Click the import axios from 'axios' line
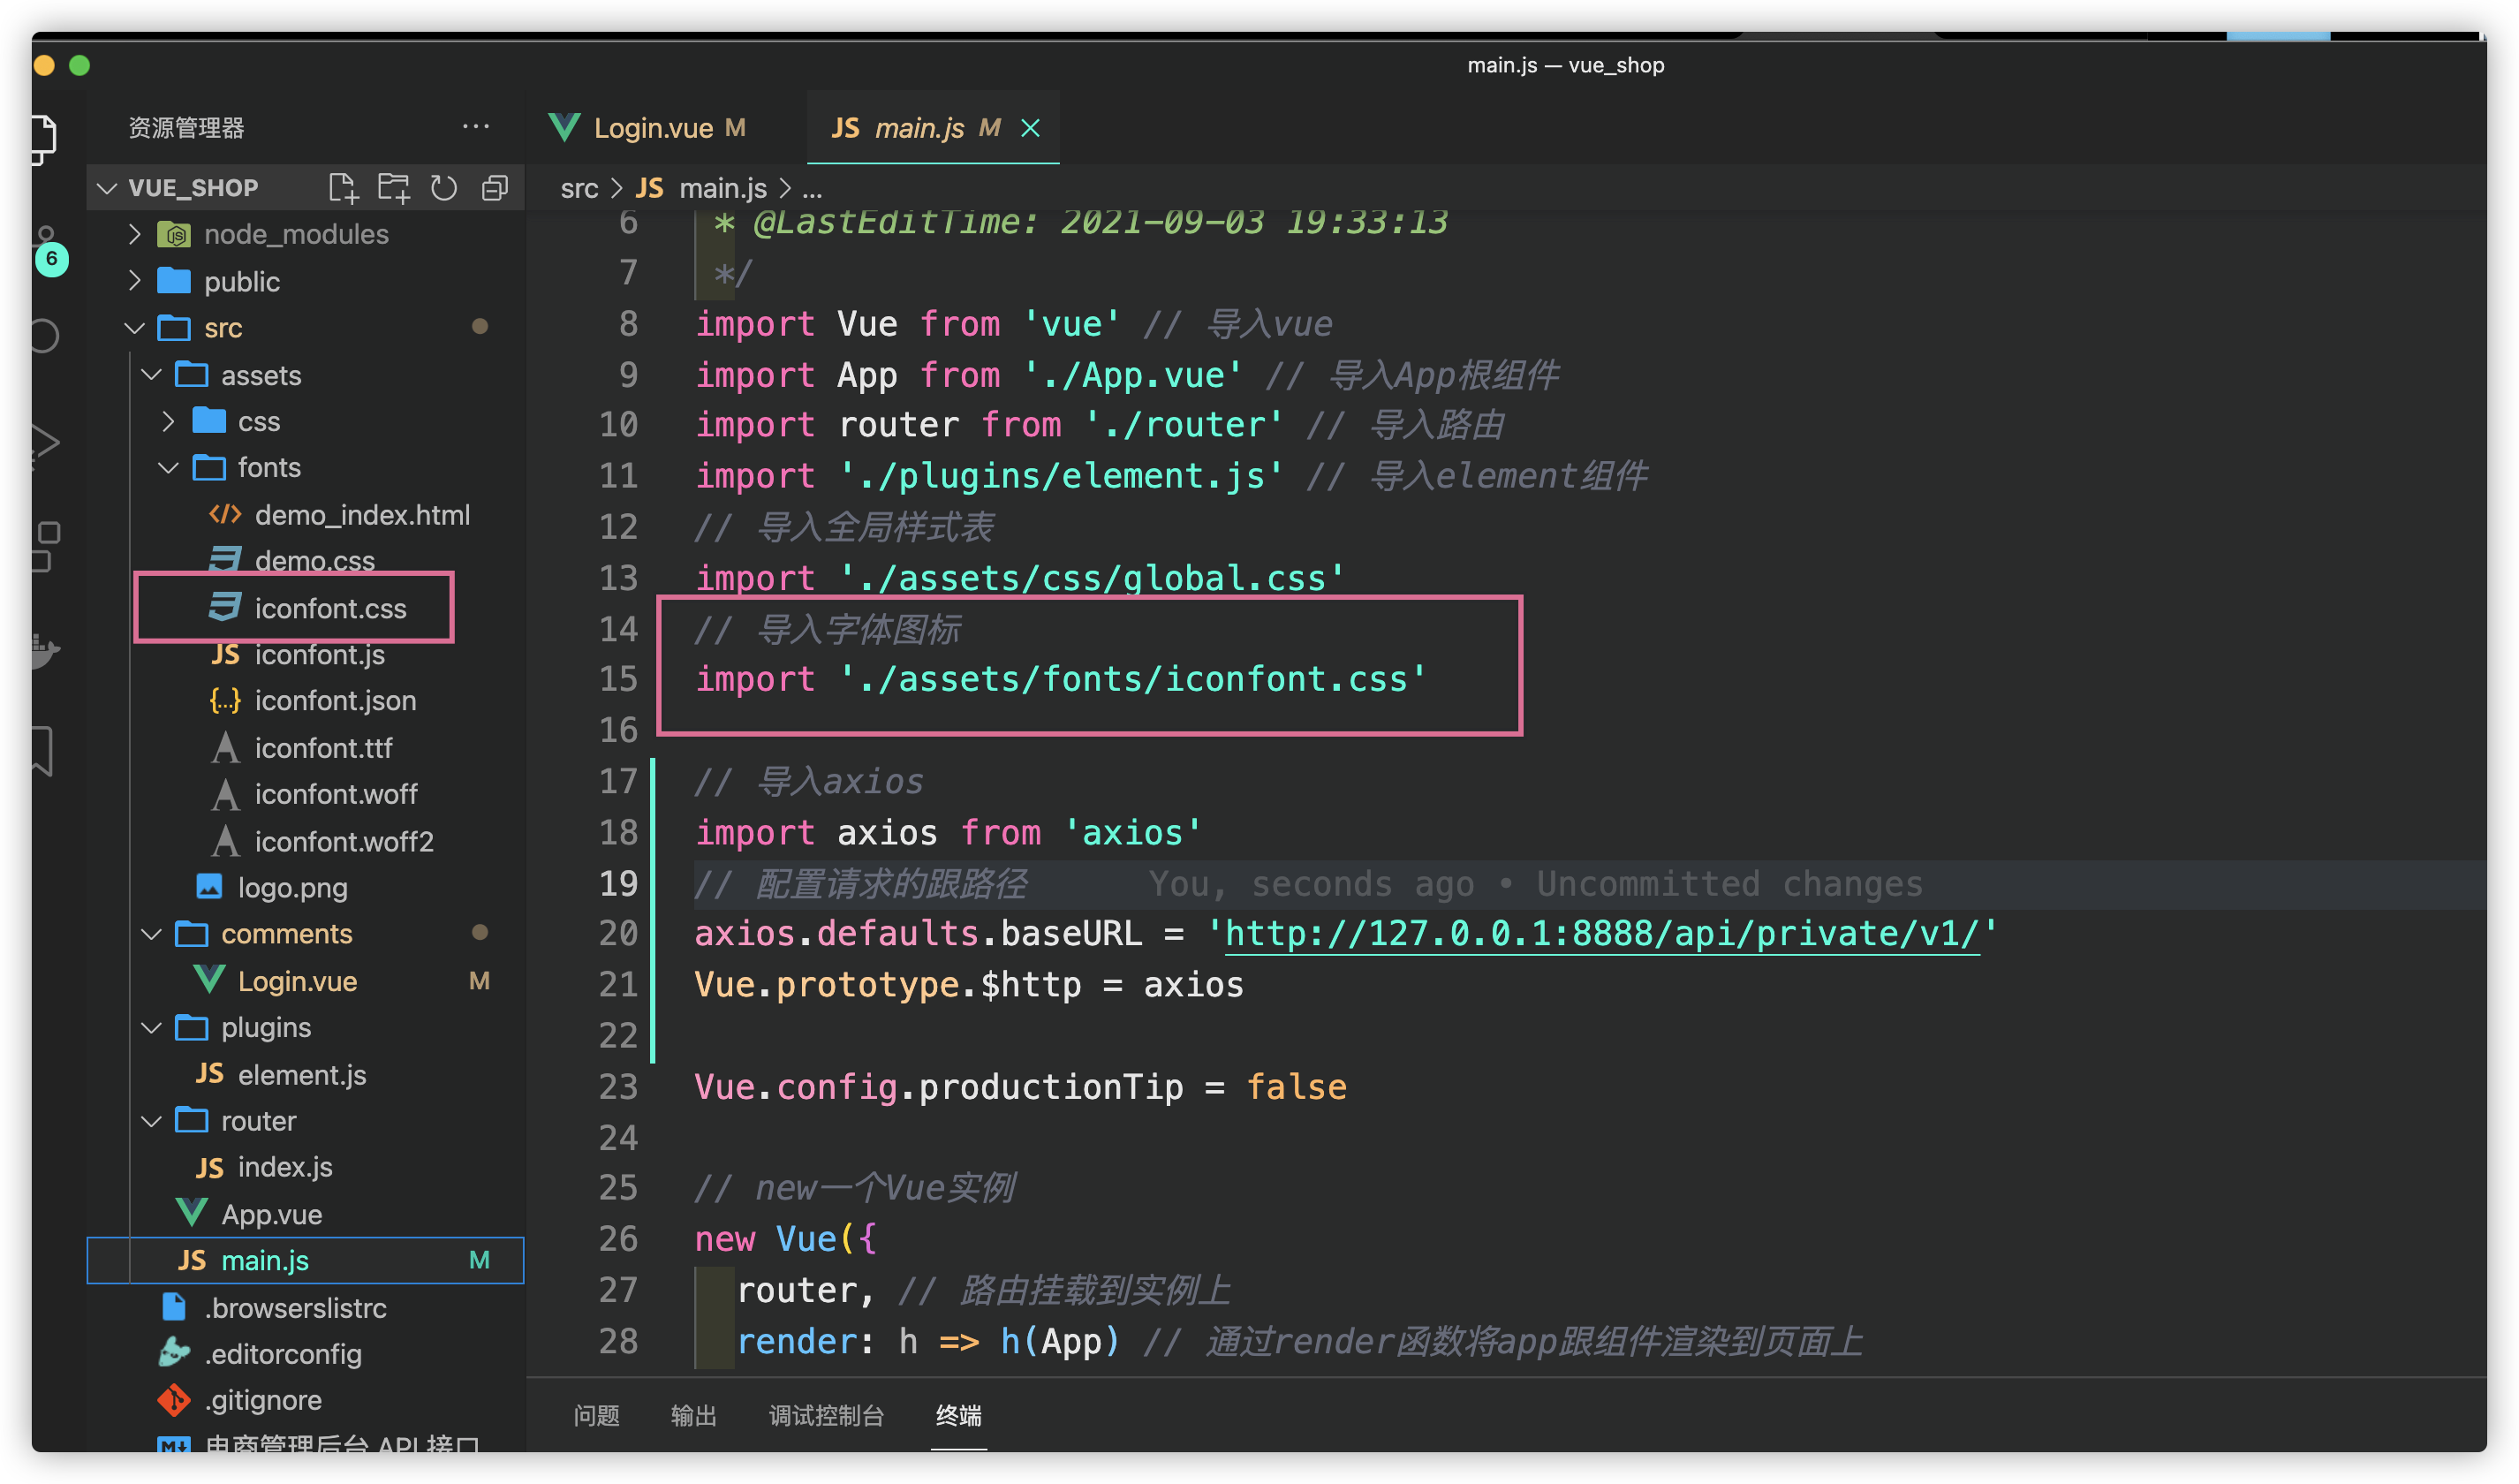 pyautogui.click(x=948, y=832)
